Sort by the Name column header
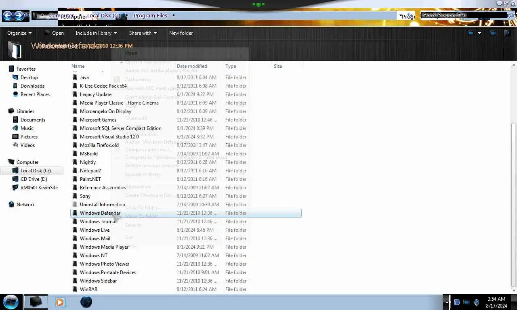Screen dimensions: 517x310 78,66
